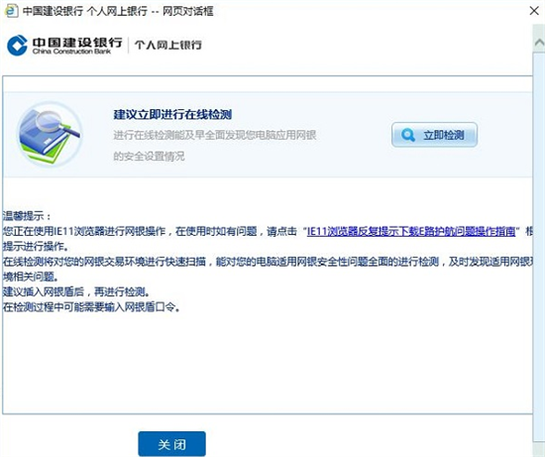Viewport: 545px width, 457px height.
Task: Click the line 建议插入网银盾后，再进行检测
Action: [76, 292]
